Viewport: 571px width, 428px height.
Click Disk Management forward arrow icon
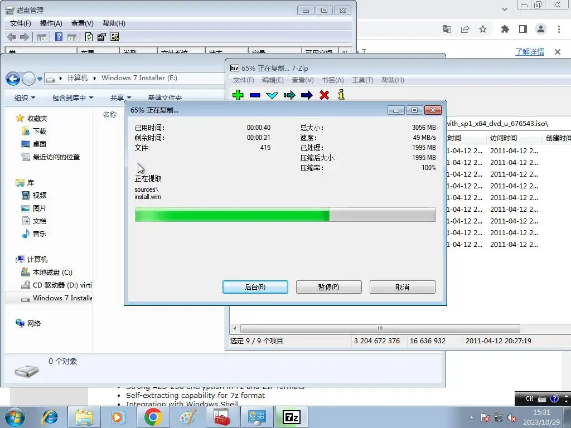tap(25, 37)
